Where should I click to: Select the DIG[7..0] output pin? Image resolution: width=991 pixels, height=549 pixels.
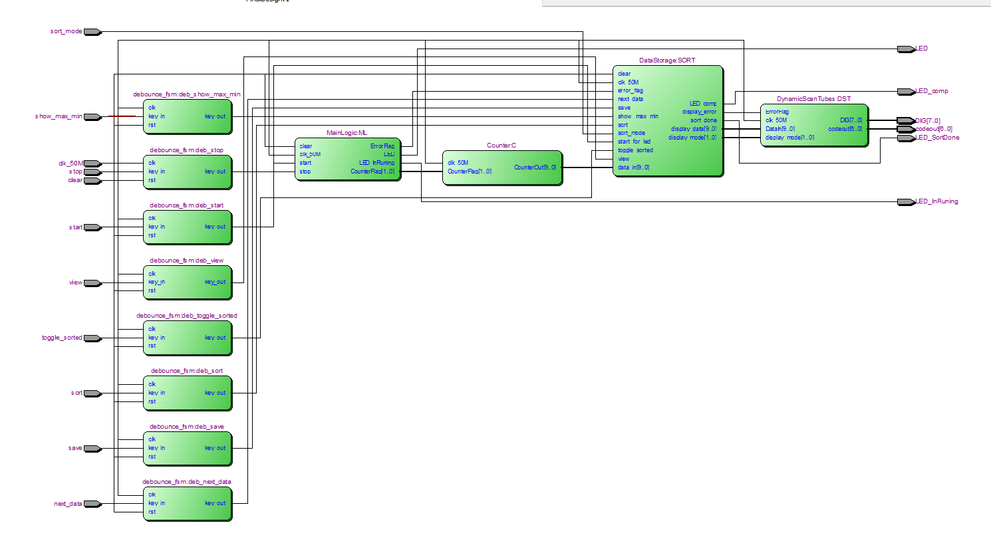point(906,121)
